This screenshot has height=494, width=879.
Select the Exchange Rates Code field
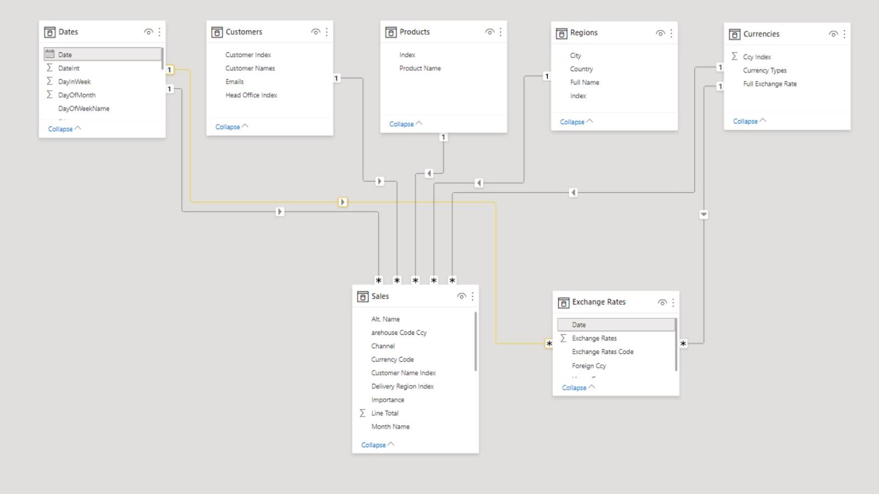point(603,352)
